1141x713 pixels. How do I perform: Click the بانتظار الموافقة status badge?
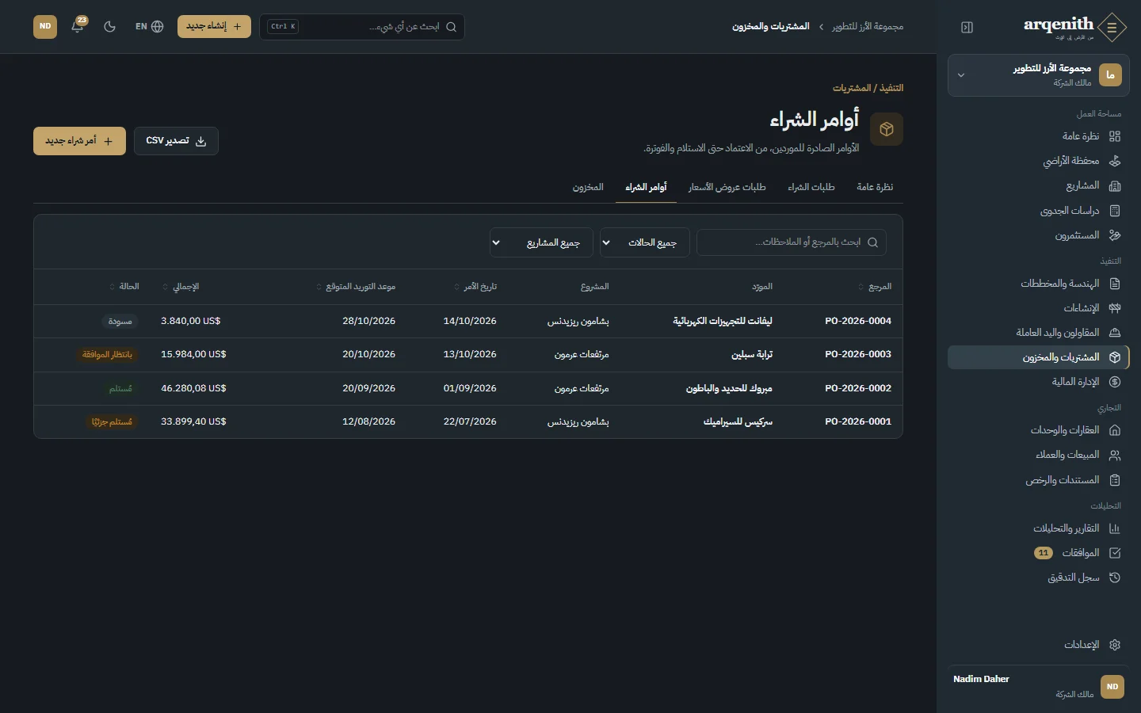(107, 354)
